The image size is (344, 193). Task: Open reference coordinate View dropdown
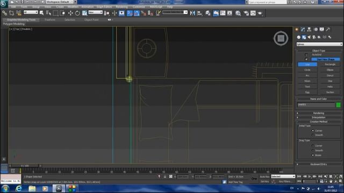96,12
